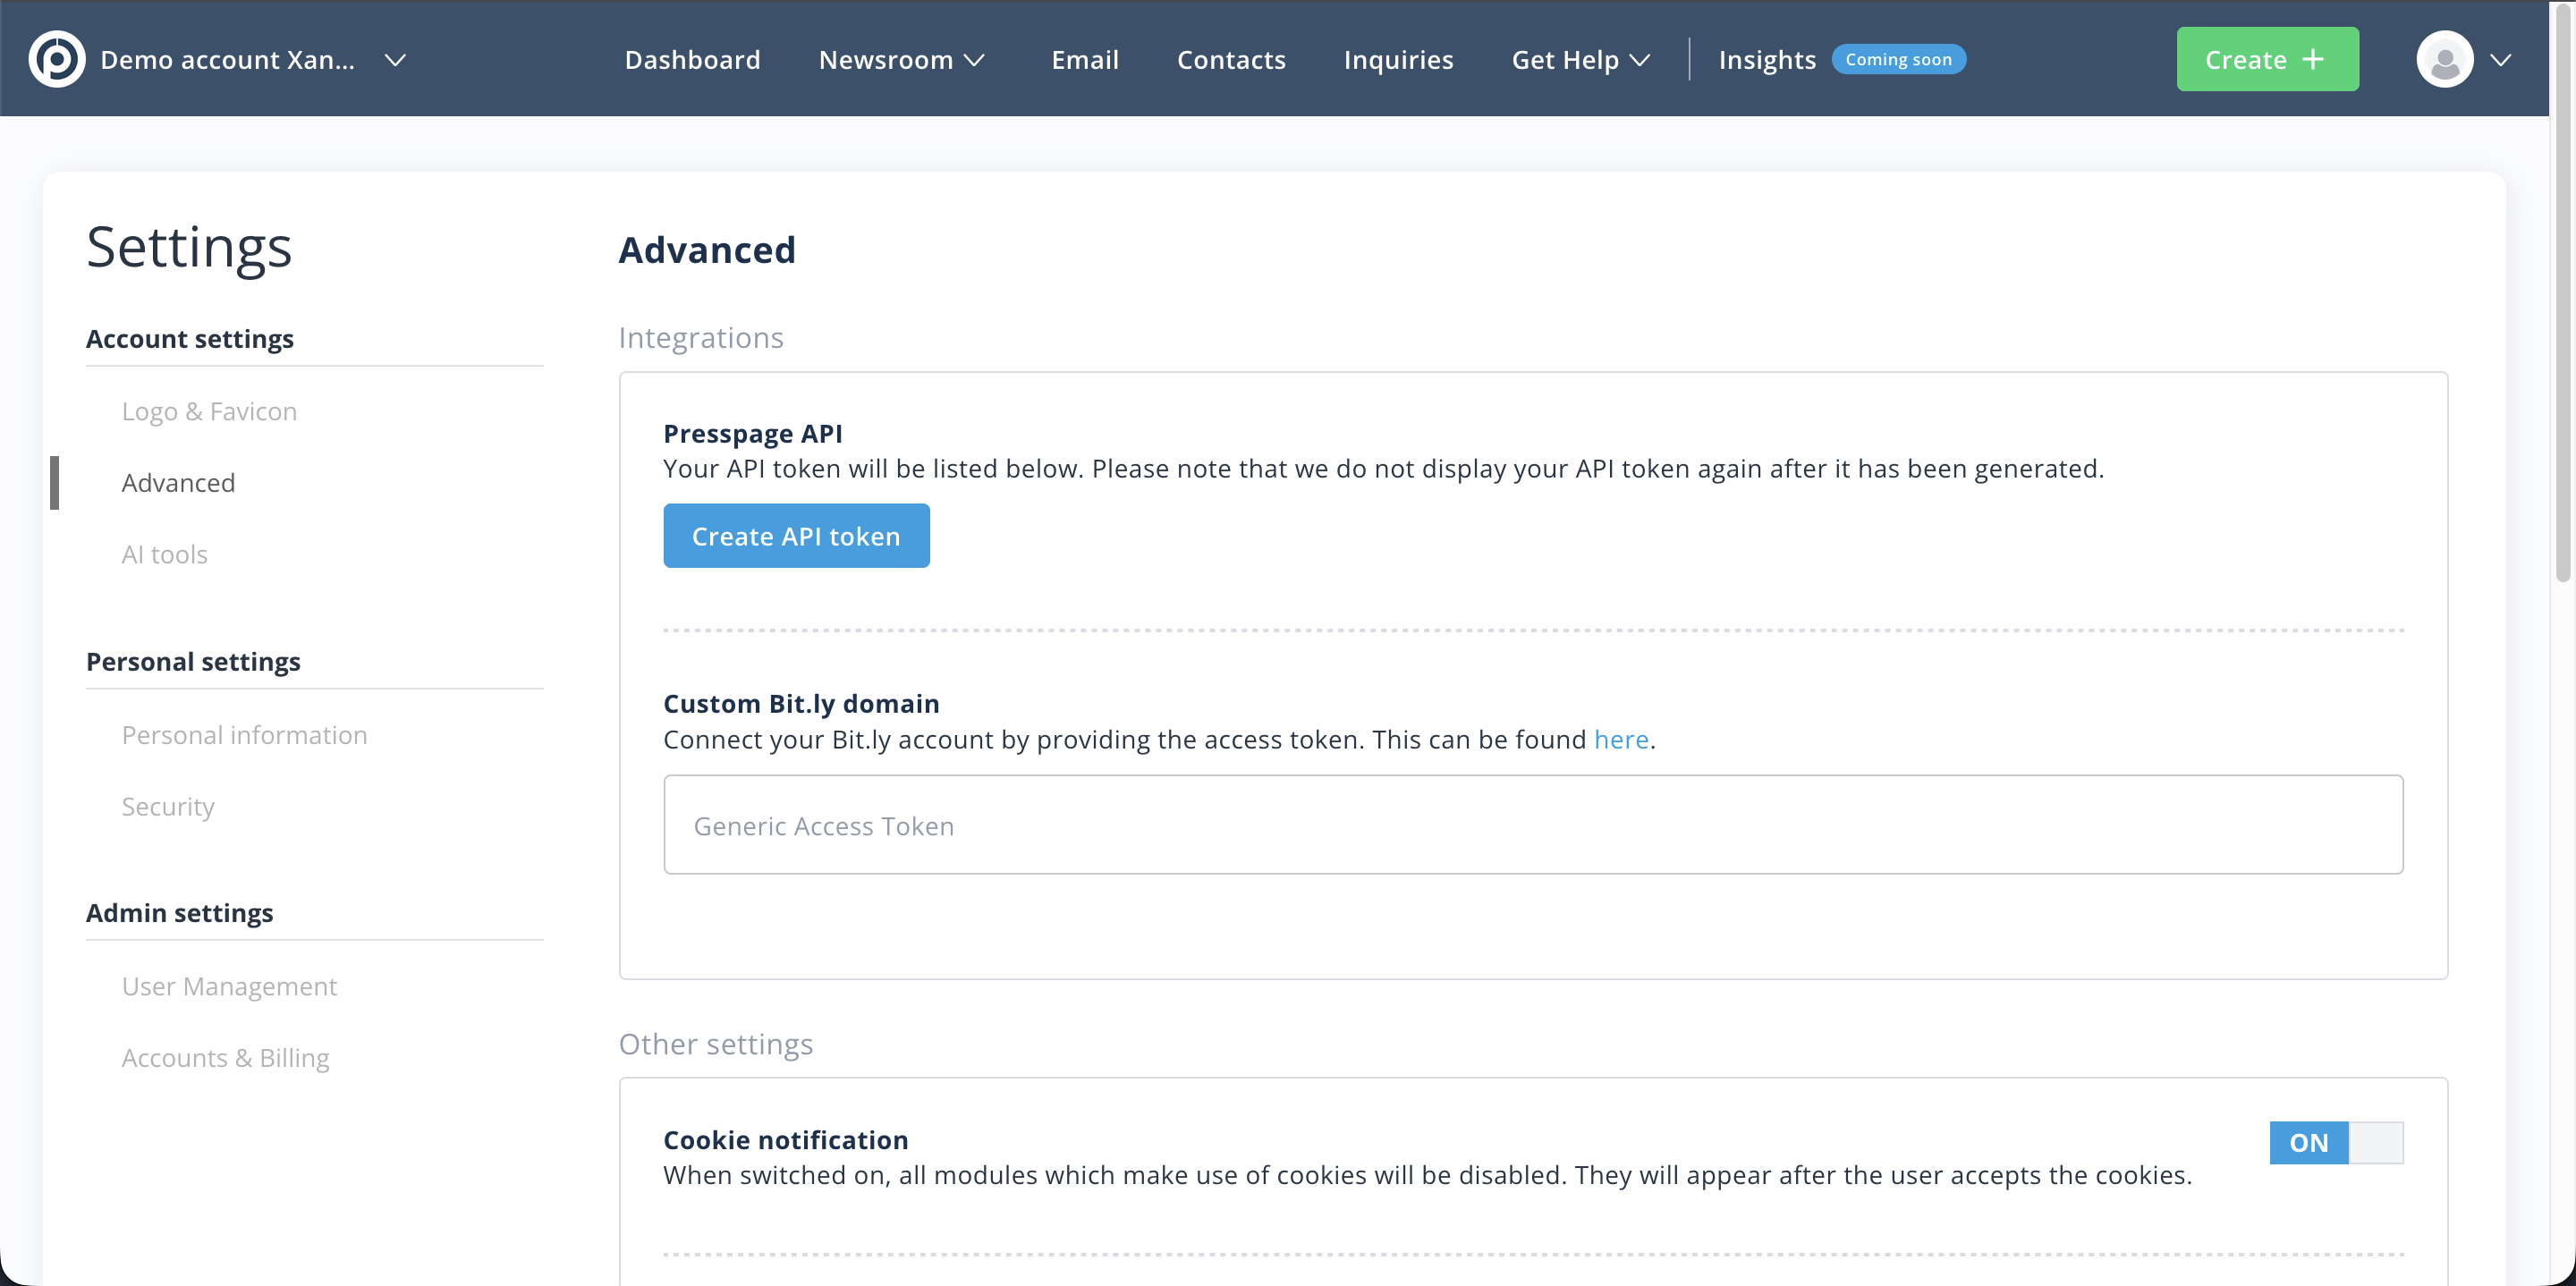The image size is (2576, 1286).
Task: Click the Insights navigation item
Action: [1766, 60]
